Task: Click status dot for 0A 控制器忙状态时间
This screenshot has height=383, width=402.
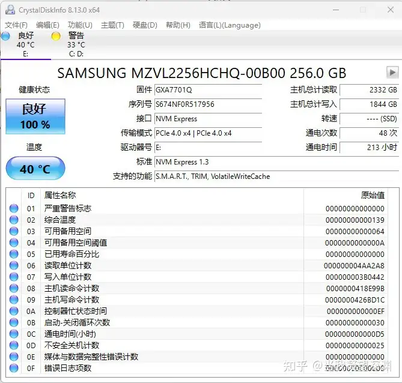Action: [x=14, y=311]
